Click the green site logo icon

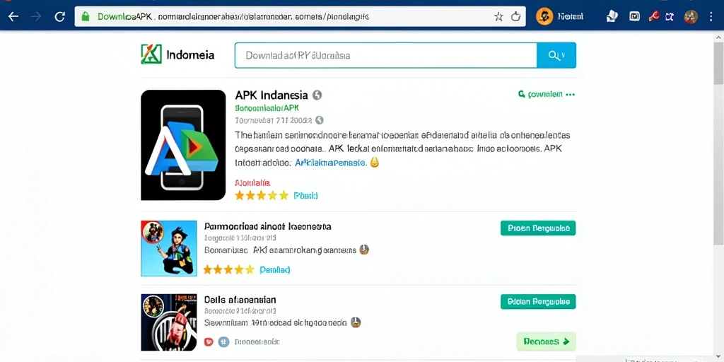coord(151,54)
